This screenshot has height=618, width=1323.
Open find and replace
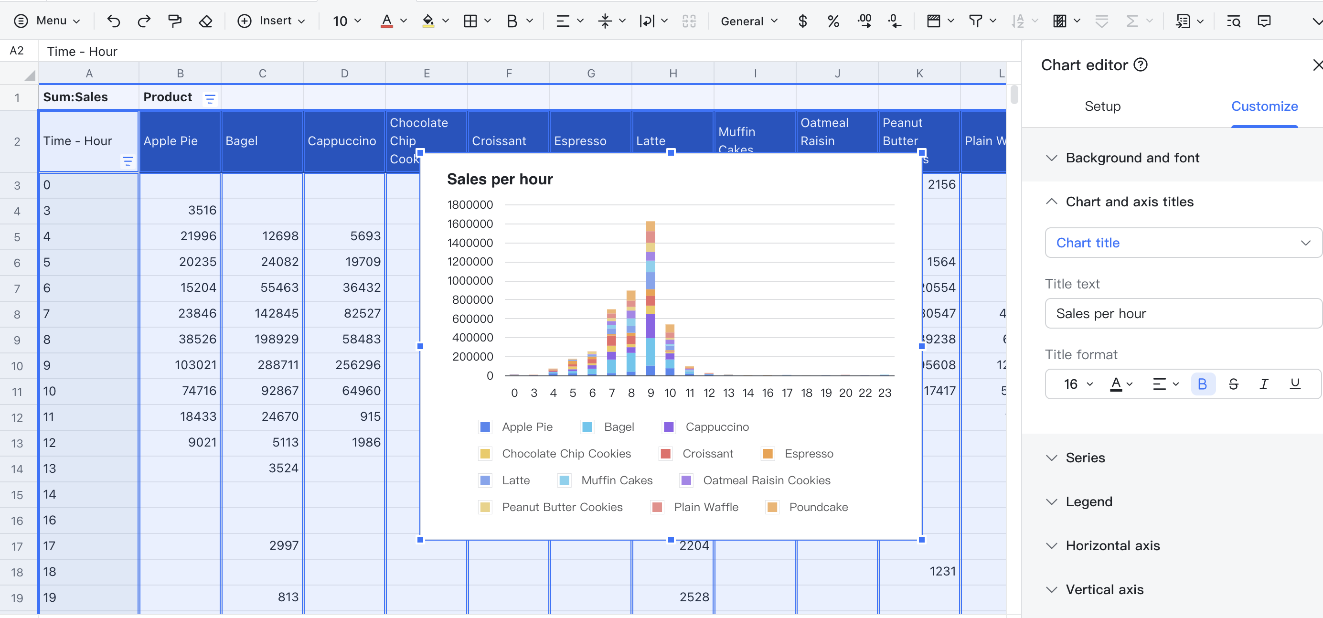[1233, 21]
